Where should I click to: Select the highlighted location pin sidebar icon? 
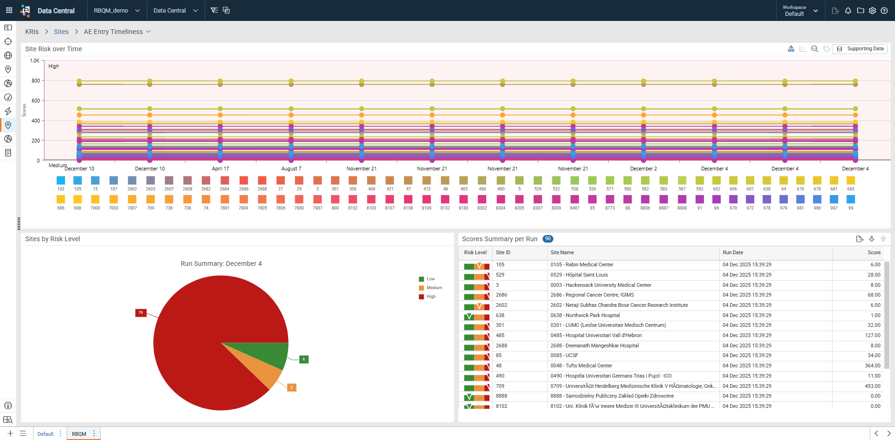point(8,125)
